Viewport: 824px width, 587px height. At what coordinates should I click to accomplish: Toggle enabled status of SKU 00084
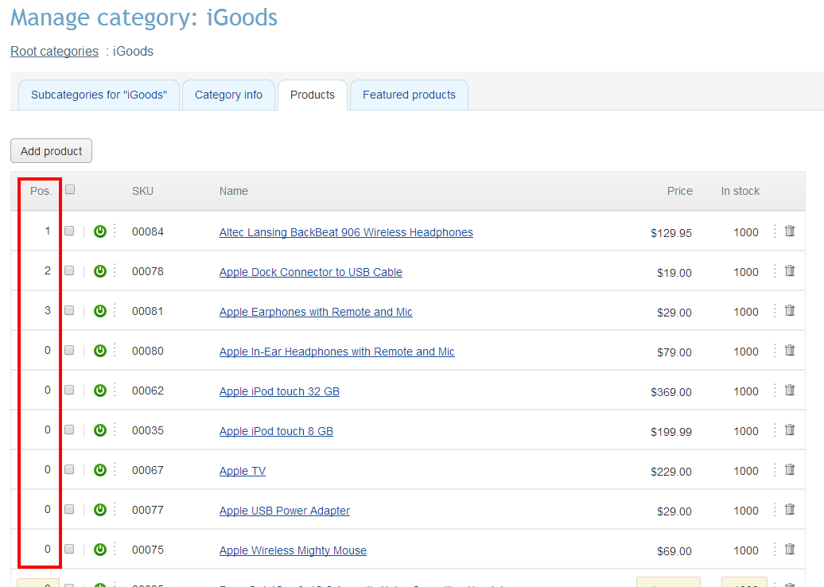point(100,231)
